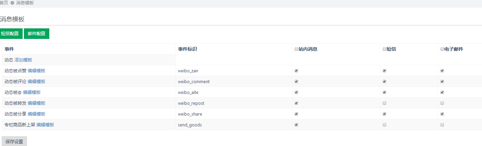Uncheck 短信 for weibo_zan

(384, 71)
